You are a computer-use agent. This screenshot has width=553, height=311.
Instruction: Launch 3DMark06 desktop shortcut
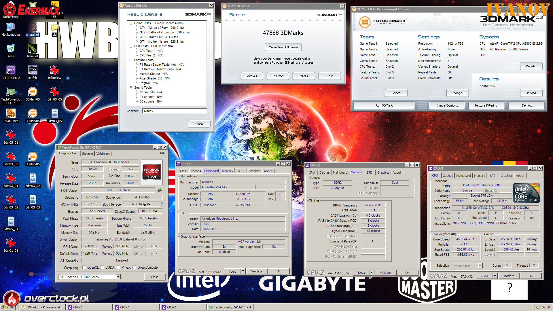click(33, 159)
